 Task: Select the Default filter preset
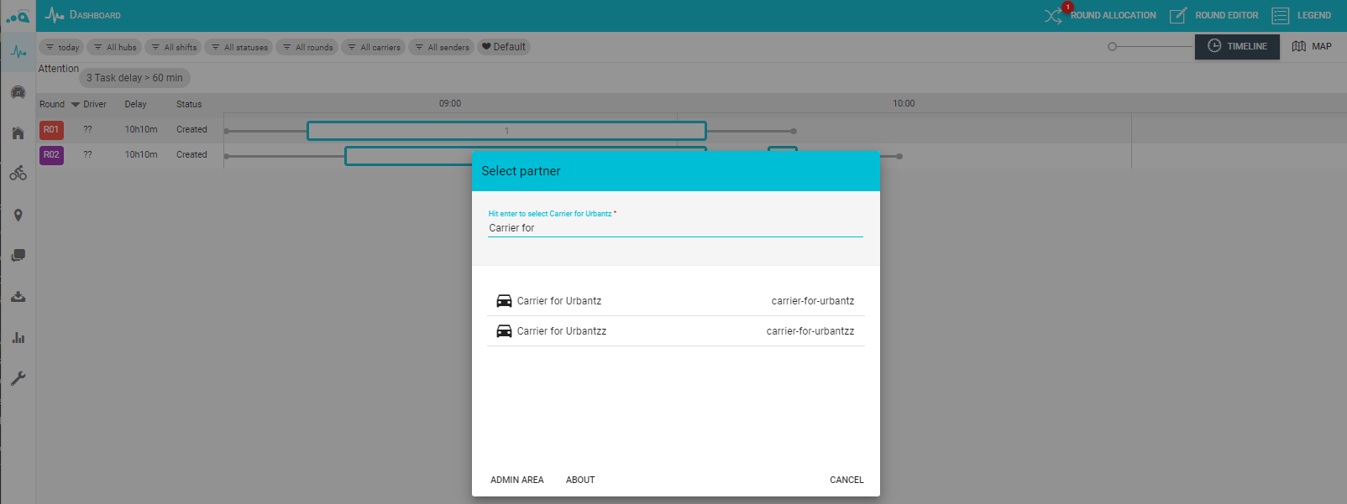(x=504, y=47)
